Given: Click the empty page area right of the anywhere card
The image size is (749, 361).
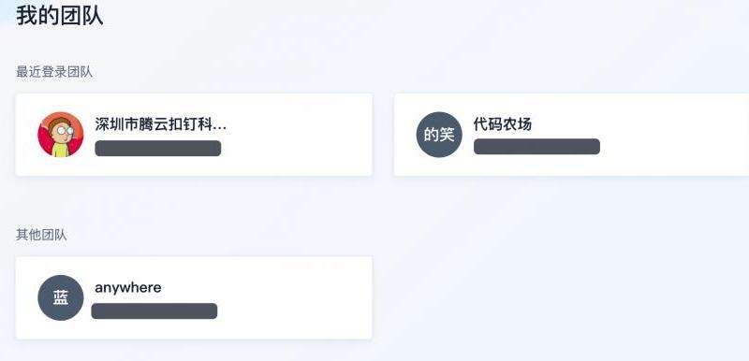Looking at the screenshot, I should click(559, 297).
